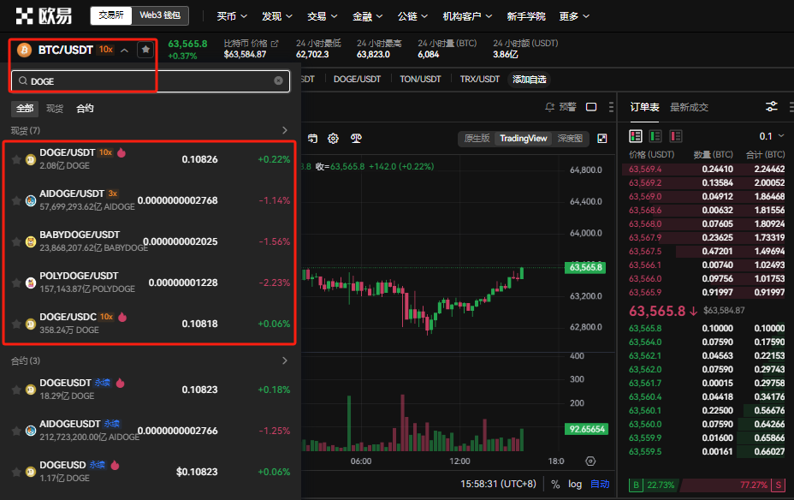Click into the DOGE search field
Screen dimensions: 794x500
tap(145, 80)
